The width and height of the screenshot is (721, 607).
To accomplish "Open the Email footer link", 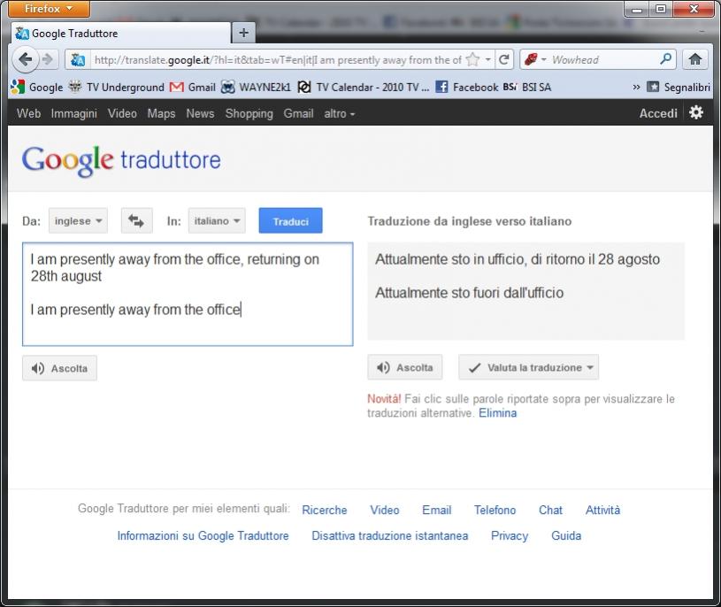I will (437, 510).
